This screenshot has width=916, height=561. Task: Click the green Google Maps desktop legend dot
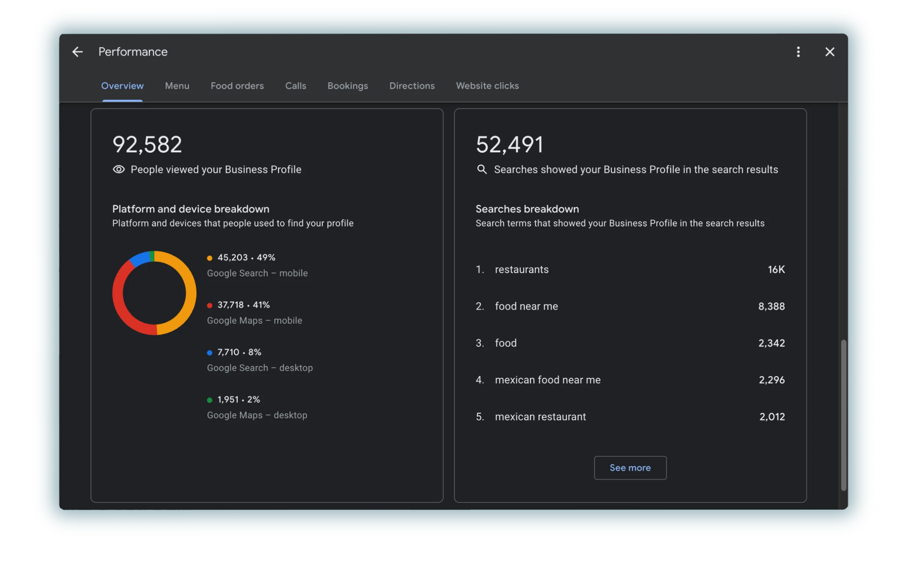point(210,400)
